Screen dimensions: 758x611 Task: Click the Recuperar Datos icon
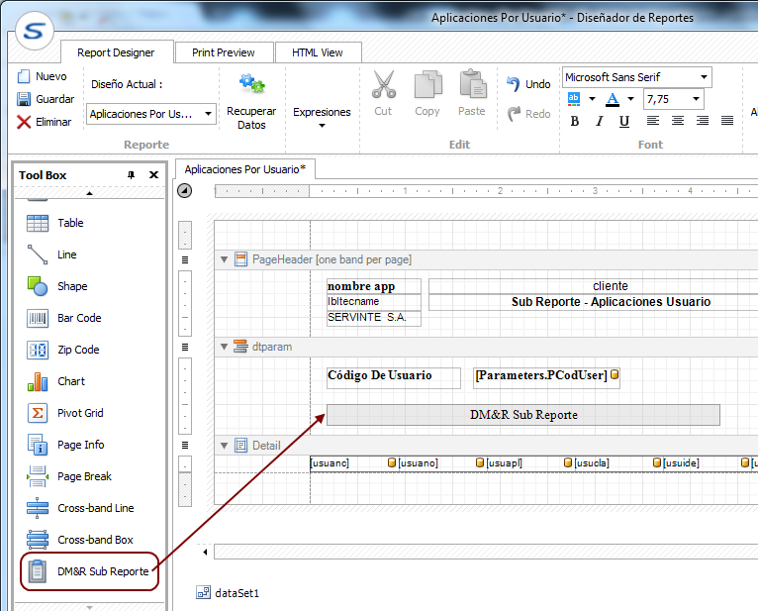coord(251,84)
